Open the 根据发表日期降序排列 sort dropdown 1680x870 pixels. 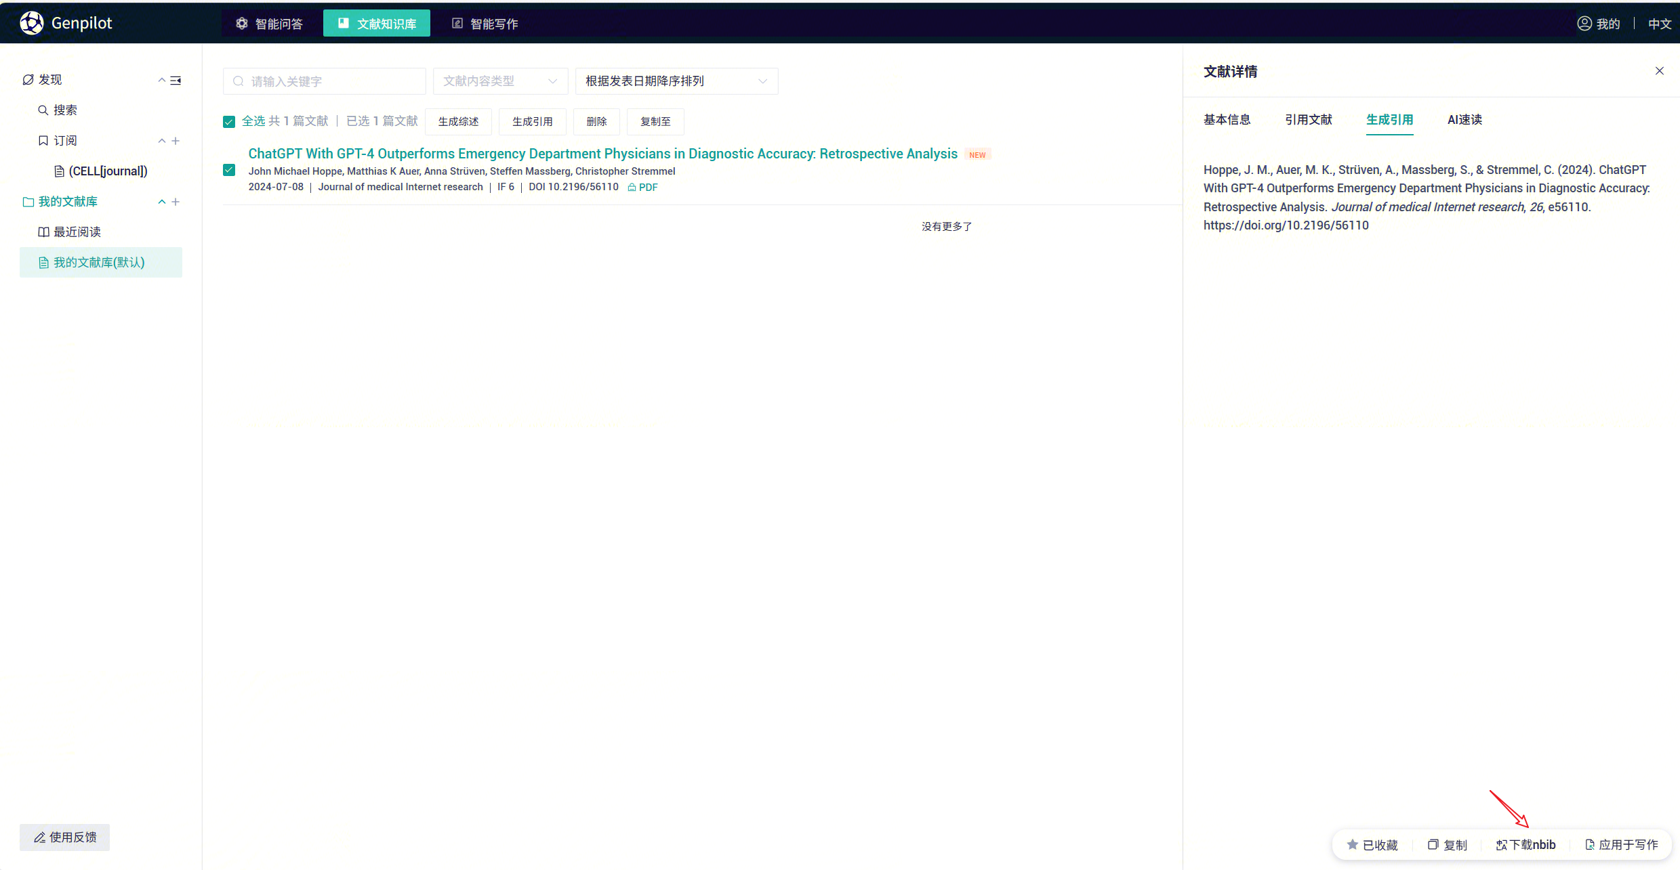677,81
